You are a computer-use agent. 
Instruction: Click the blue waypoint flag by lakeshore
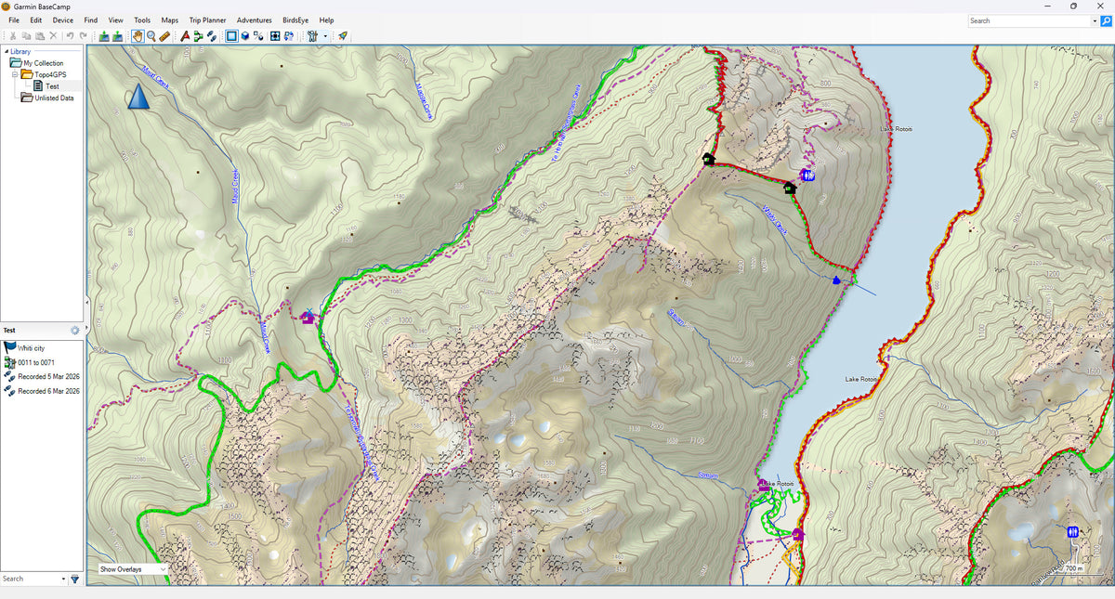pos(837,279)
